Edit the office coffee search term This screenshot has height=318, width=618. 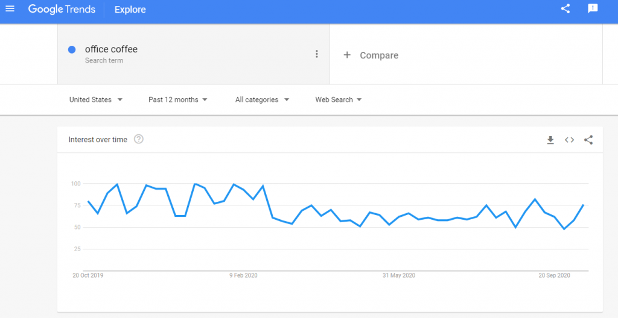pos(111,49)
